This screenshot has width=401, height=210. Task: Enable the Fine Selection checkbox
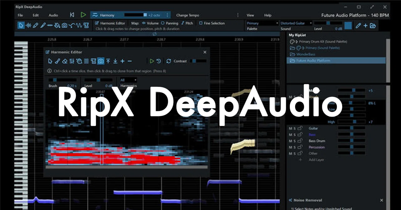click(x=200, y=23)
